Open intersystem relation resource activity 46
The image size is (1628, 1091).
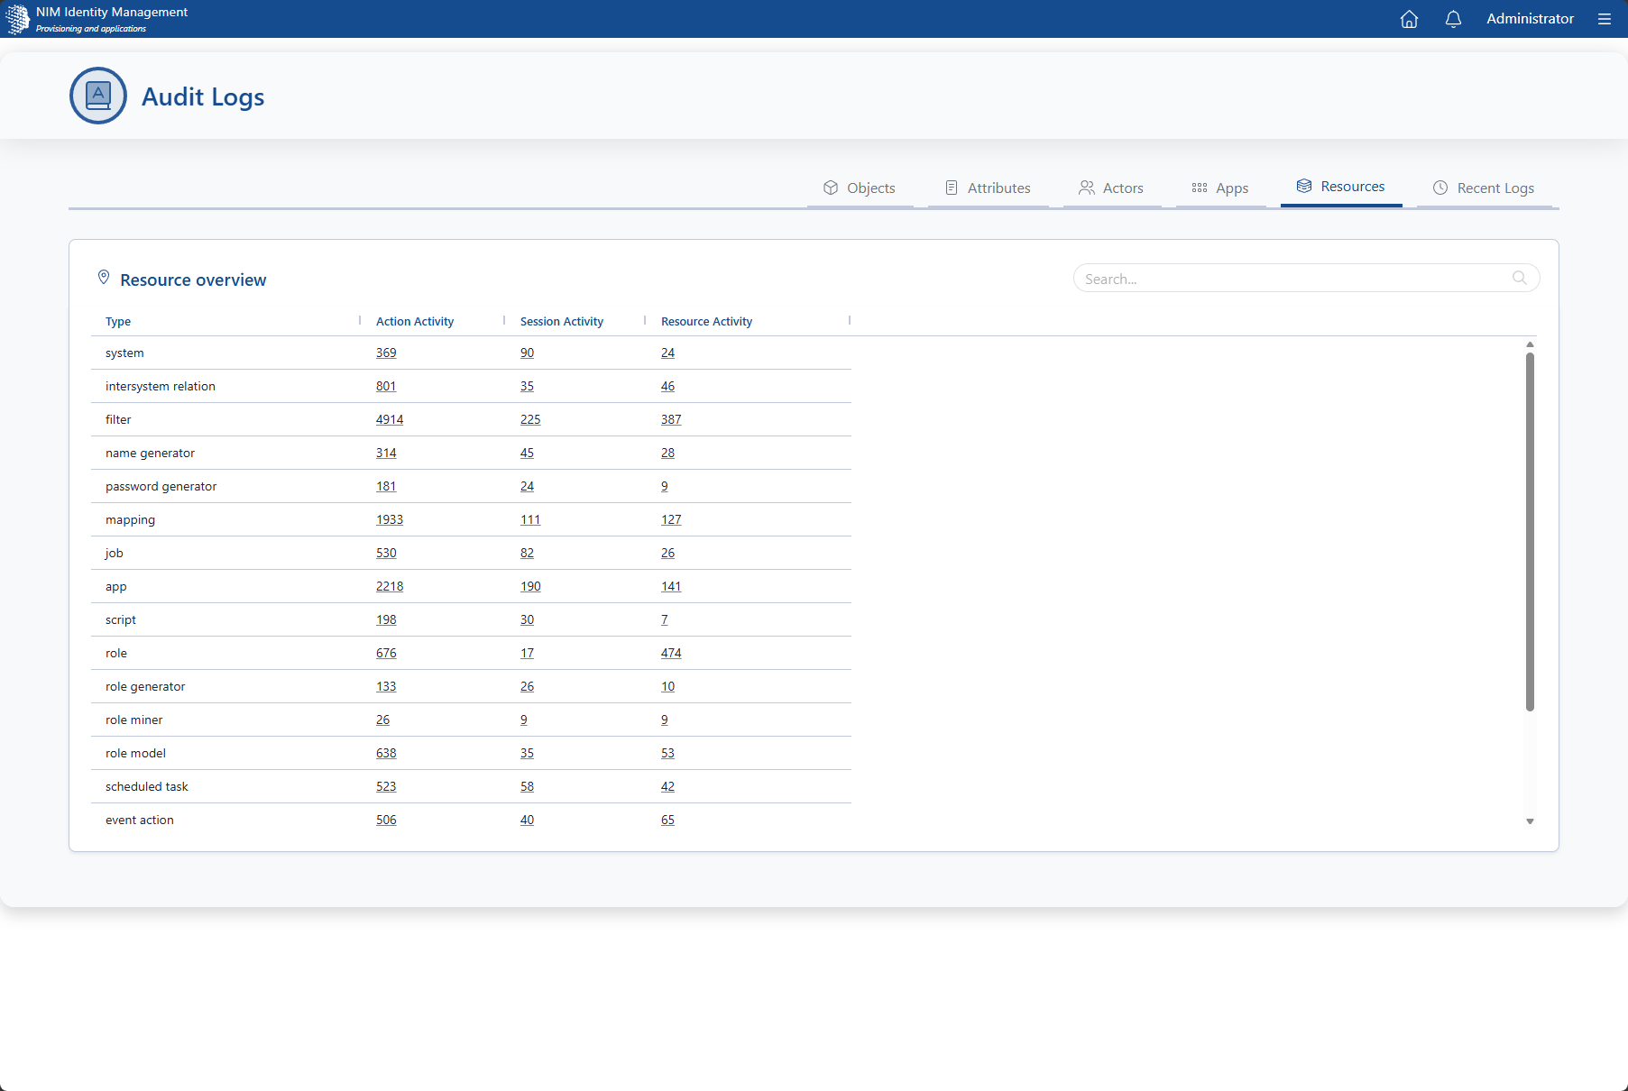667,386
